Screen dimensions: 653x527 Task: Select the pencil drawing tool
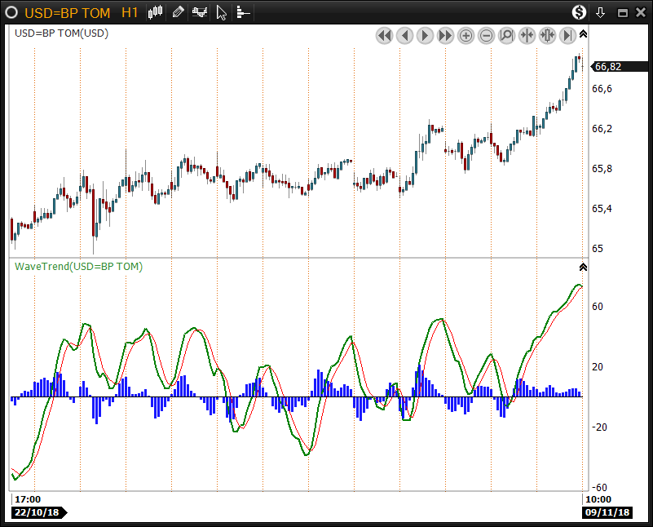(178, 12)
